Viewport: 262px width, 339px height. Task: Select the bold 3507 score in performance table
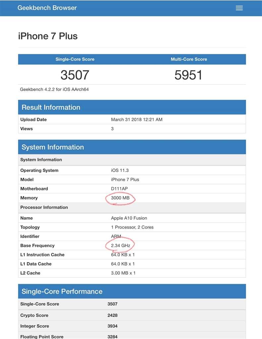coord(113,304)
